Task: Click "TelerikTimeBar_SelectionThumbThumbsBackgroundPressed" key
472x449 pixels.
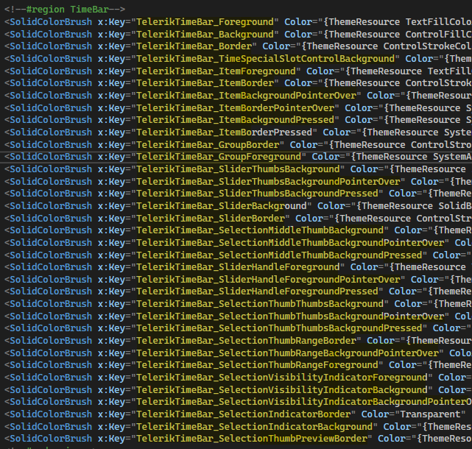Action: [279, 328]
